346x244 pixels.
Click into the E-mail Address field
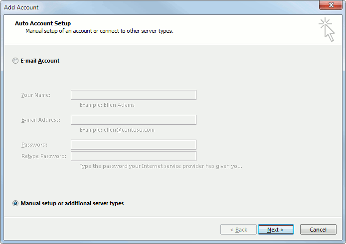pyautogui.click(x=133, y=120)
